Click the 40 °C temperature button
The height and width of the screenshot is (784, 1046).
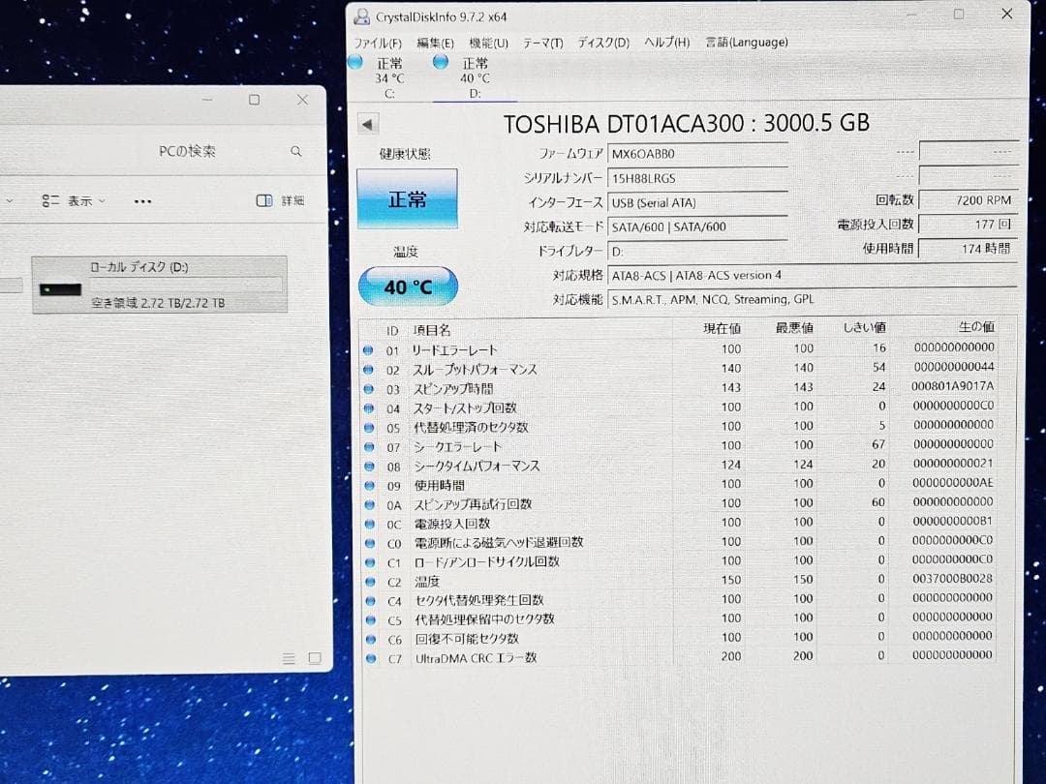click(x=408, y=286)
